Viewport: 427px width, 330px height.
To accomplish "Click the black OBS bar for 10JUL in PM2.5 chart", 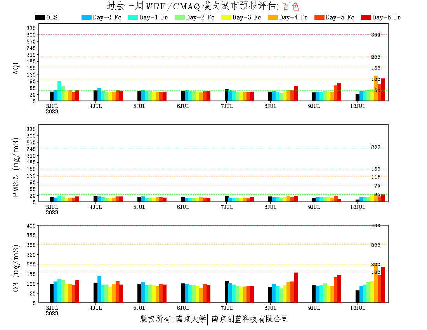I will tap(358, 201).
